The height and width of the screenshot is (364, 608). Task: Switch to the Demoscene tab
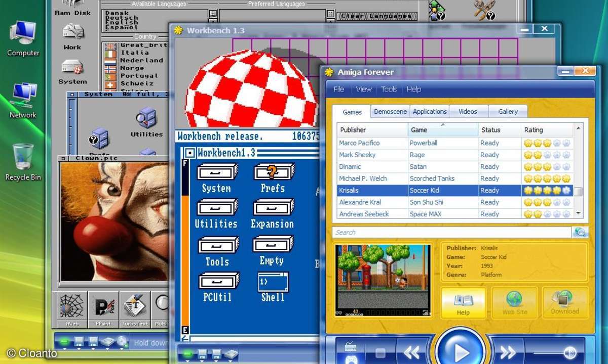(390, 112)
